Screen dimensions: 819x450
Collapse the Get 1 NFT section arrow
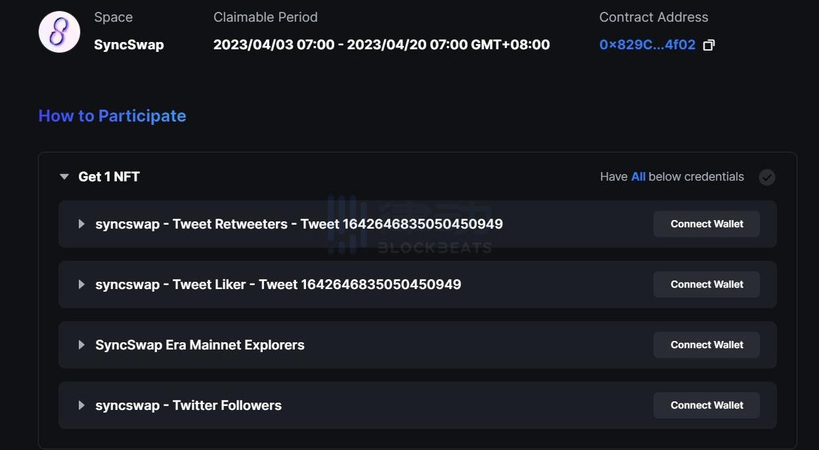(x=64, y=177)
